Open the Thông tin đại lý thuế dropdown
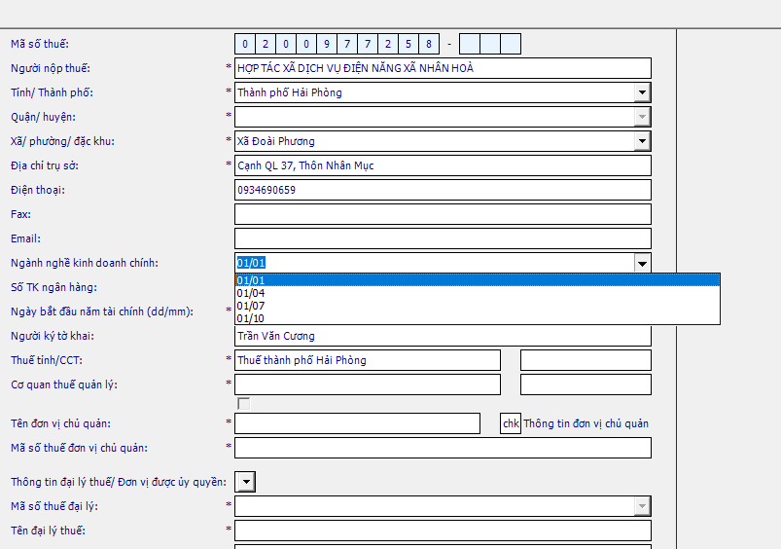 click(x=245, y=482)
